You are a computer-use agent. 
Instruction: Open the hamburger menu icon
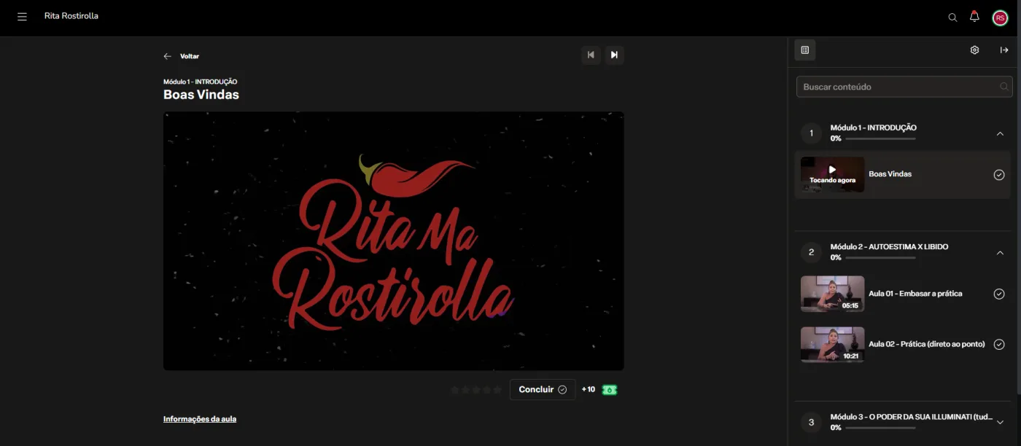click(x=22, y=17)
